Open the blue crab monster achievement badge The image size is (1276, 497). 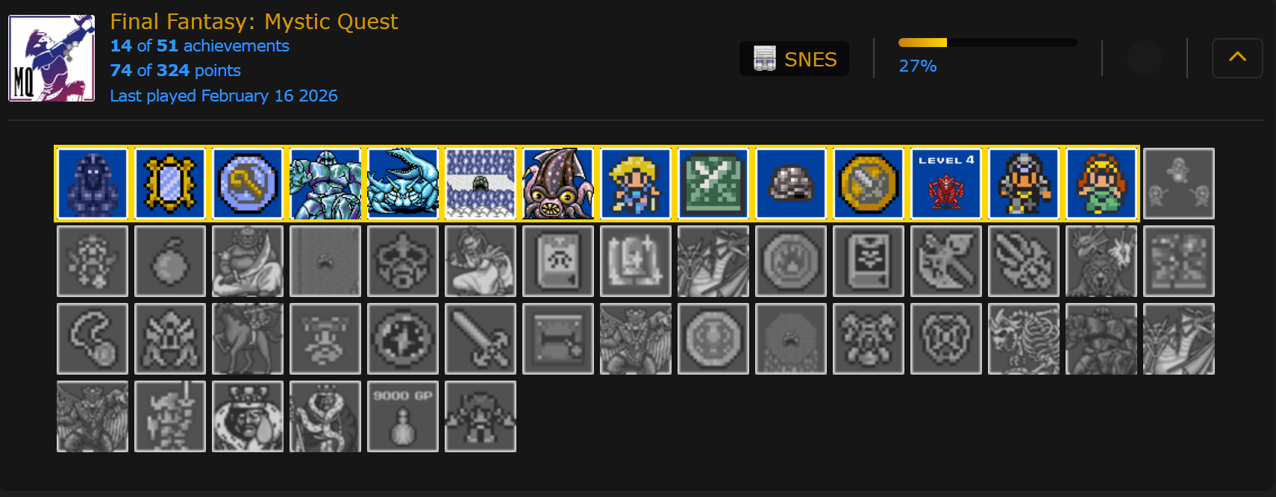[403, 184]
